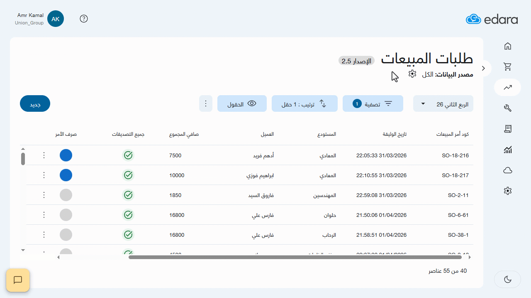This screenshot has width=531, height=298.
Task: Toggle dark mode moon button
Action: 507,279
